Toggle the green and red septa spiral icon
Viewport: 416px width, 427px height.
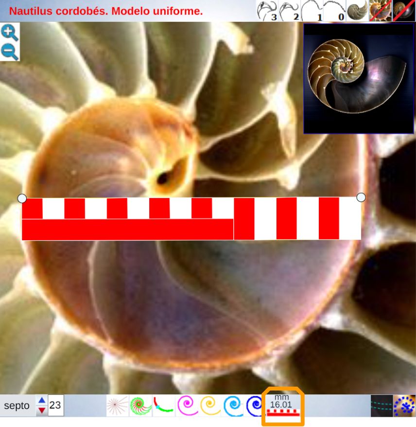coord(140,406)
